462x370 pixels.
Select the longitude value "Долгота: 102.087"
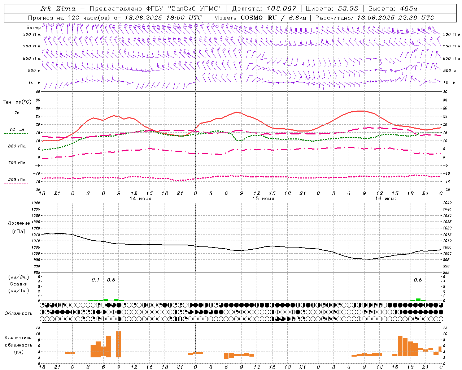coord(264,9)
